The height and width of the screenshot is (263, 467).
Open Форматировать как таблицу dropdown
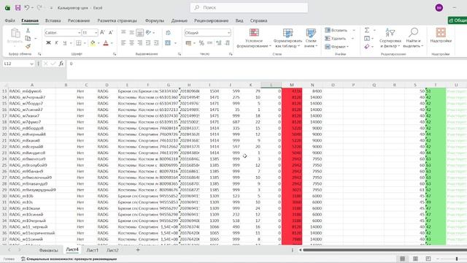[287, 38]
